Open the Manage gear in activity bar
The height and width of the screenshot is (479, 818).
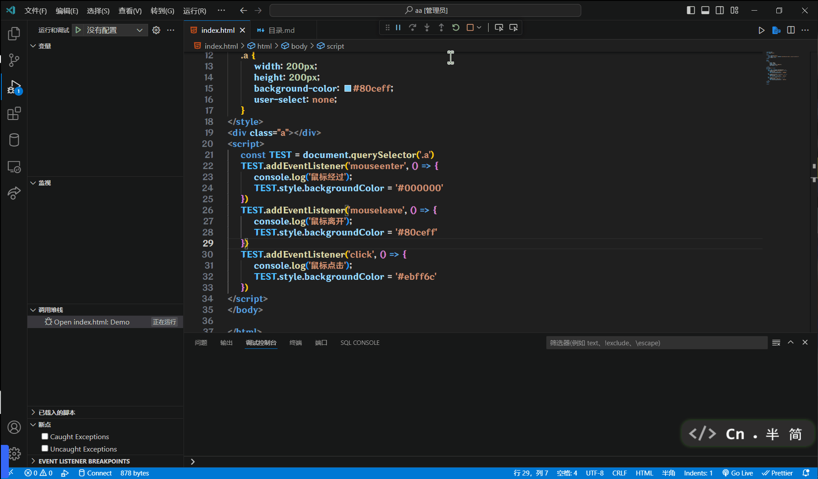coord(14,454)
